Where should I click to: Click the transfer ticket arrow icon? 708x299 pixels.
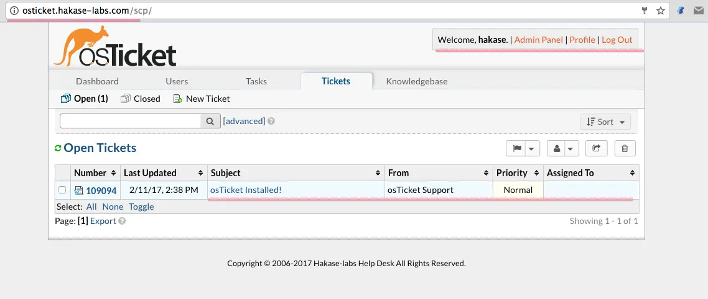click(596, 148)
